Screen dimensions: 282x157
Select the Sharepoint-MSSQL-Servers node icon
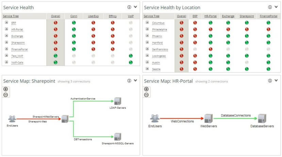118,137
